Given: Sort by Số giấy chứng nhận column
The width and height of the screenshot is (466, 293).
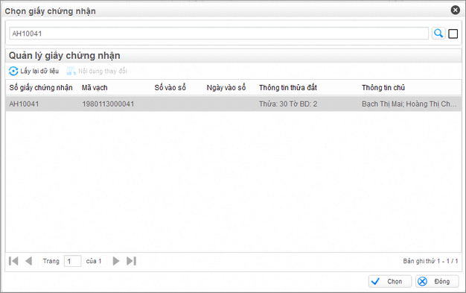Looking at the screenshot, I should coord(41,87).
